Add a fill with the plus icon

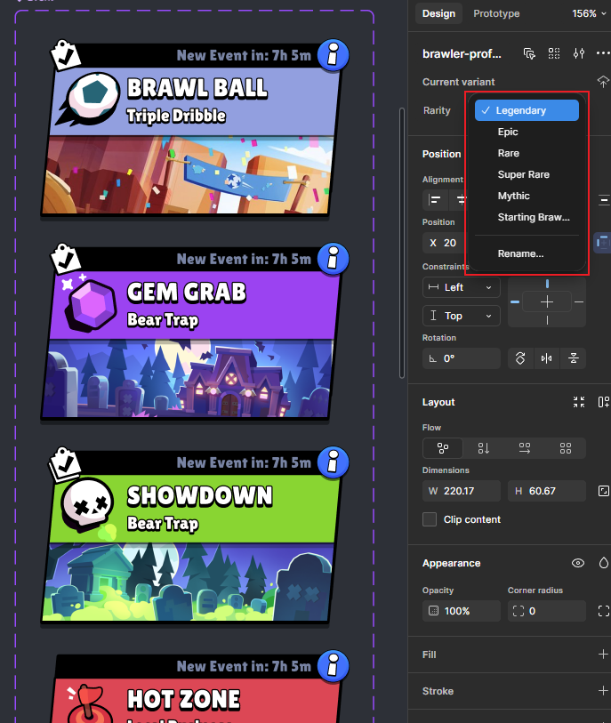pos(603,655)
